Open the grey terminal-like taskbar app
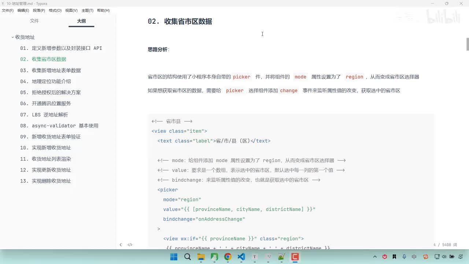 268,257
